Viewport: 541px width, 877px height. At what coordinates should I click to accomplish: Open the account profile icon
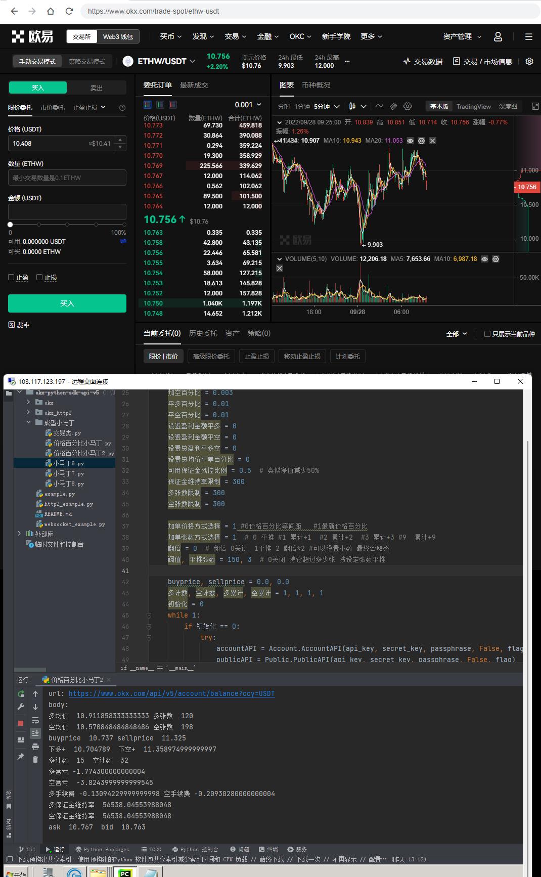point(498,36)
